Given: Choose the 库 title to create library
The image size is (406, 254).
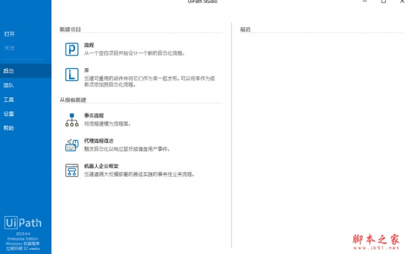Looking at the screenshot, I should coord(87,70).
